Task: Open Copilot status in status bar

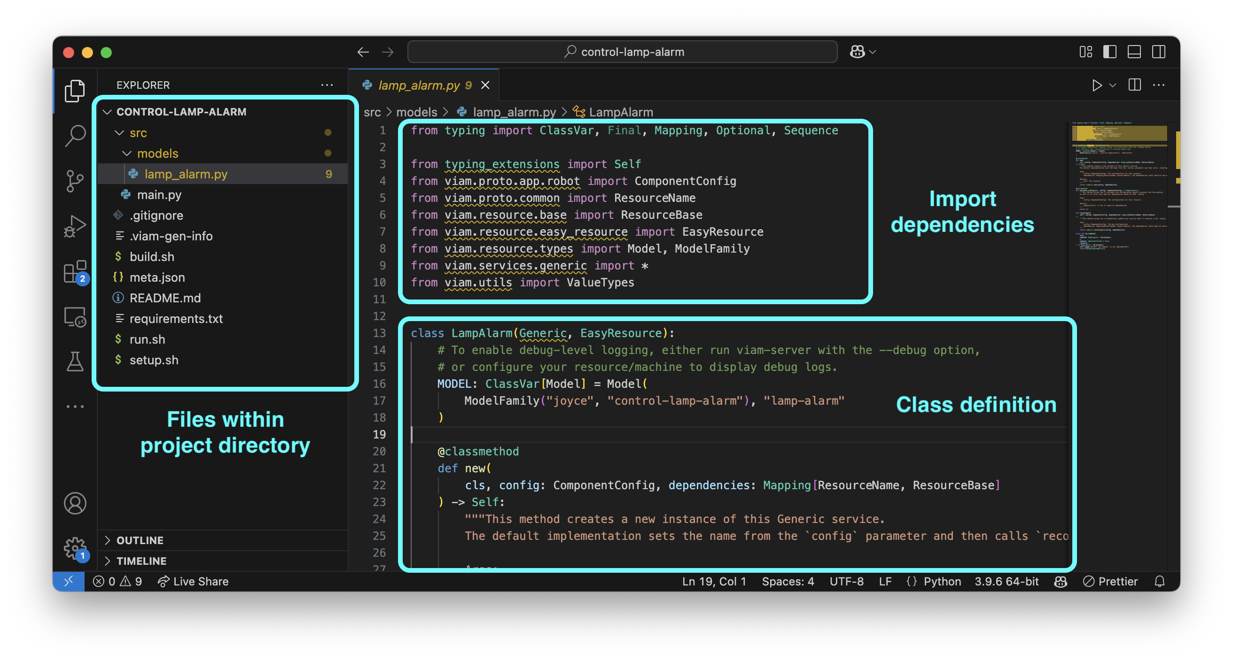Action: [1060, 581]
